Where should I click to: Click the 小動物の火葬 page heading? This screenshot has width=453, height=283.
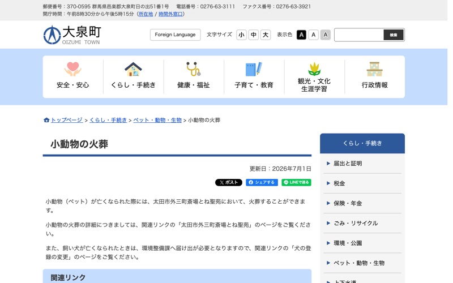(x=79, y=144)
